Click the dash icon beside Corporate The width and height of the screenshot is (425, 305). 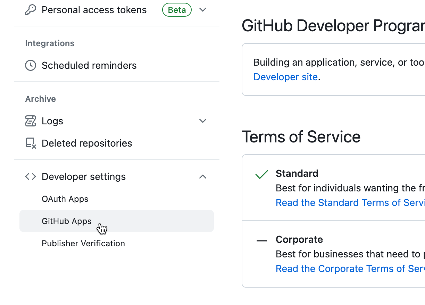coord(261,240)
